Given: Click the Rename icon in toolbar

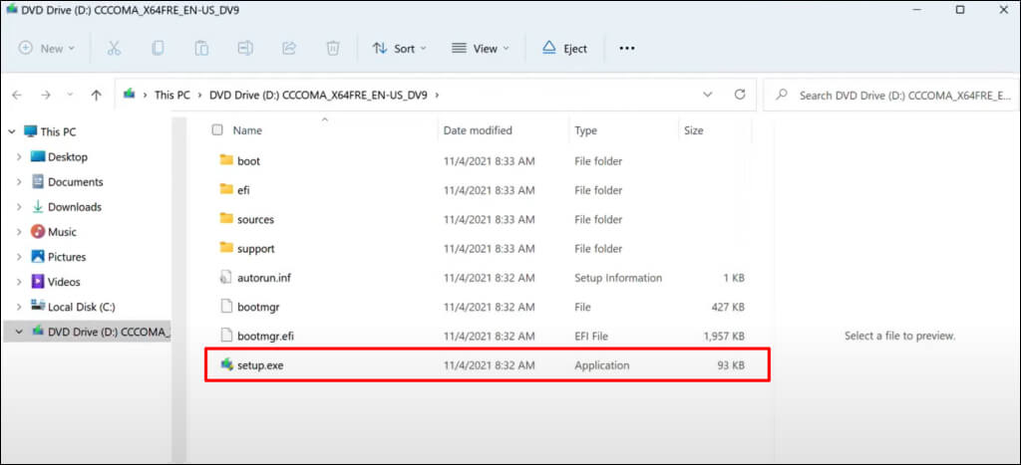Looking at the screenshot, I should point(245,48).
